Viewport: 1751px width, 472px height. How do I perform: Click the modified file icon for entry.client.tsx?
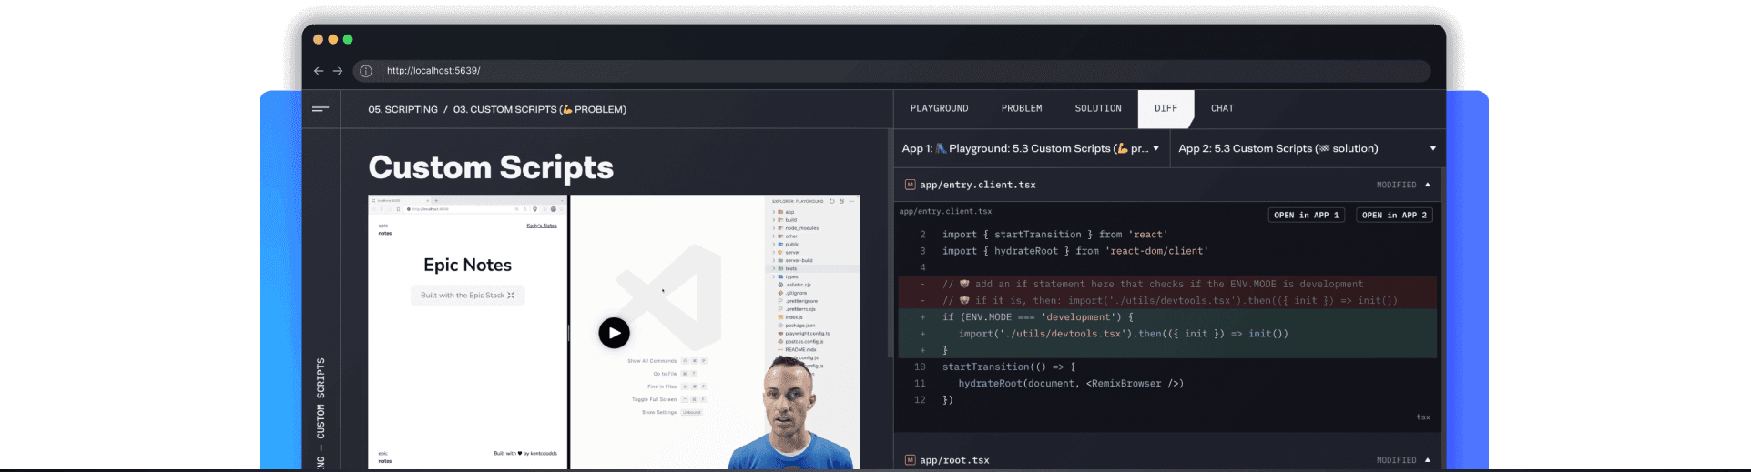pos(910,185)
